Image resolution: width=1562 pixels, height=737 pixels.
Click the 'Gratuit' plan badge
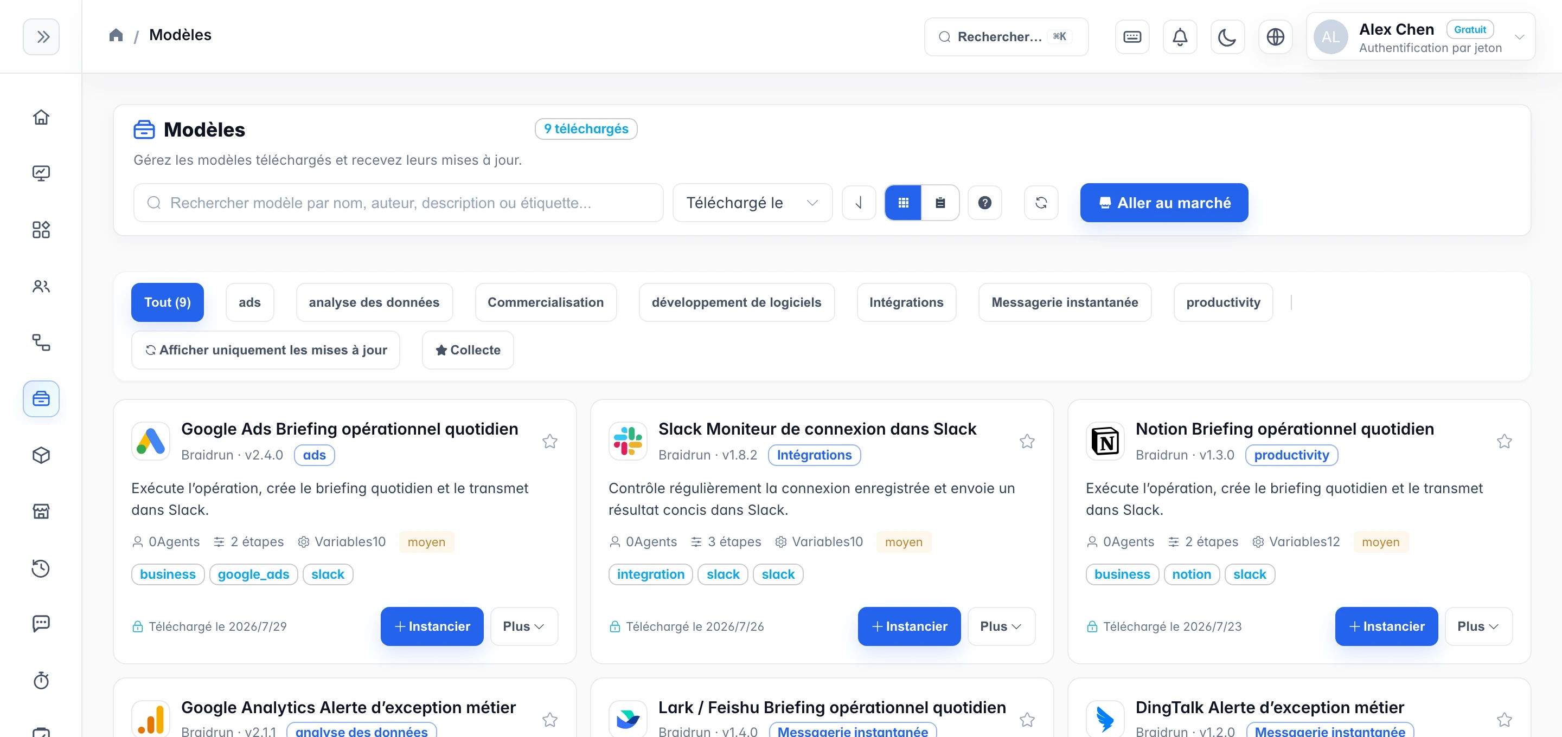point(1469,30)
